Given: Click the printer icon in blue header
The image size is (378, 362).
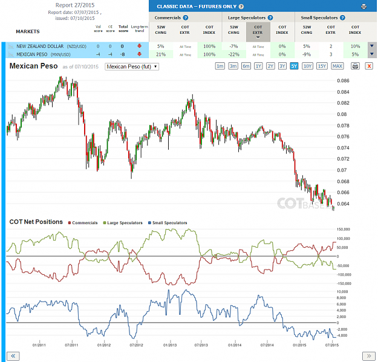Looking at the screenshot, I should pos(363,7).
